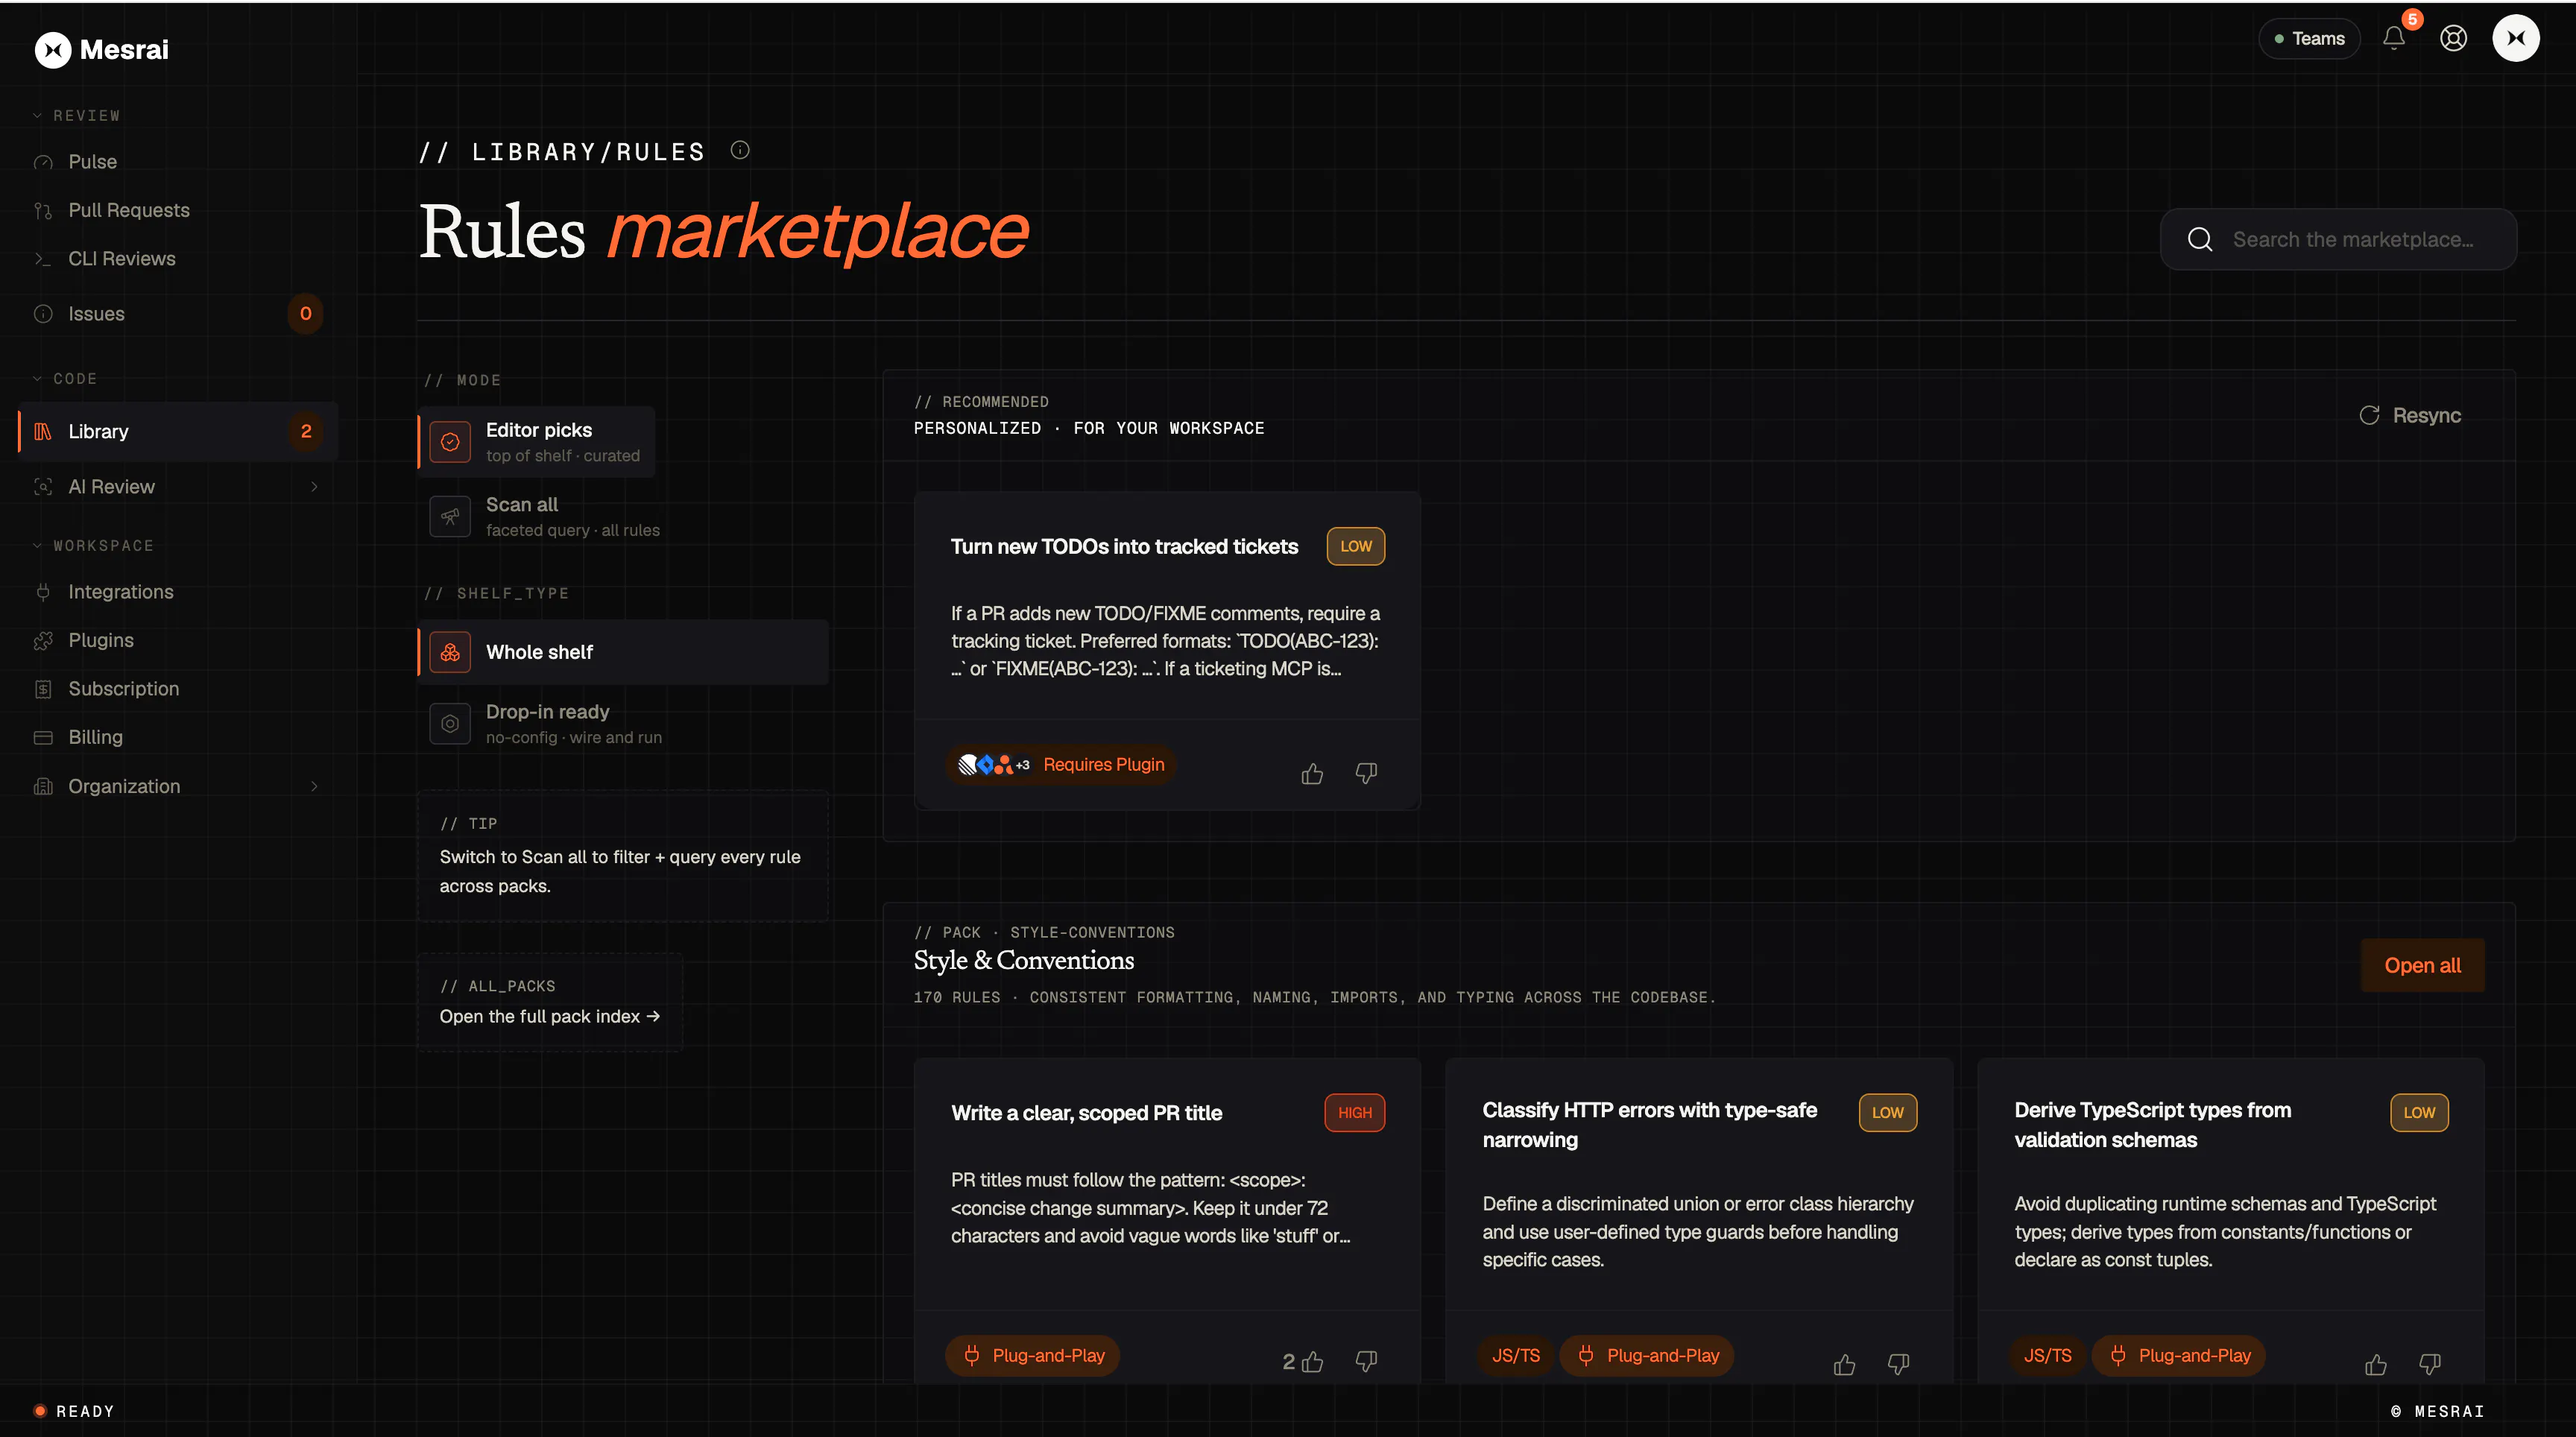This screenshot has height=1437, width=2576.
Task: Click the Issues count badge 0
Action: coord(306,314)
